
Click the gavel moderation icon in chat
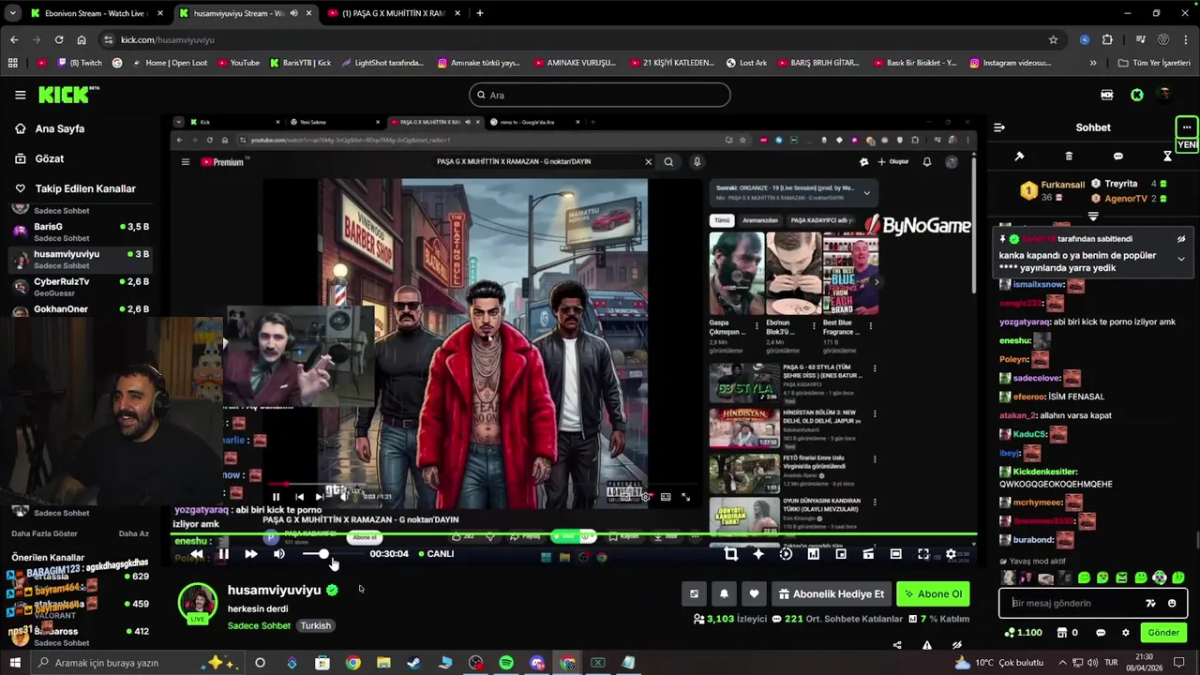pos(1019,156)
